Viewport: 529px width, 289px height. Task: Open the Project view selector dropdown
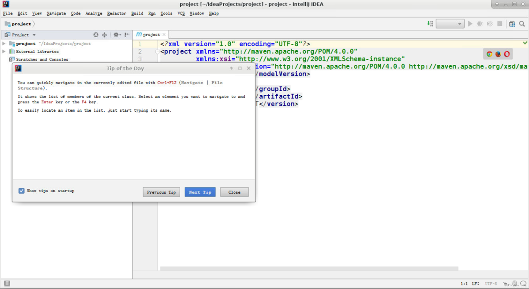(20, 35)
